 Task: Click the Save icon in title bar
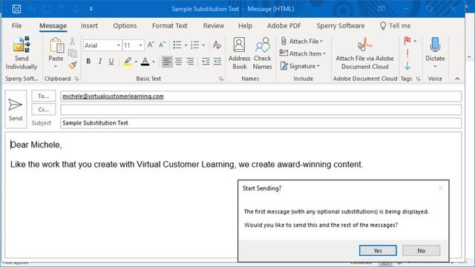tap(16, 9)
